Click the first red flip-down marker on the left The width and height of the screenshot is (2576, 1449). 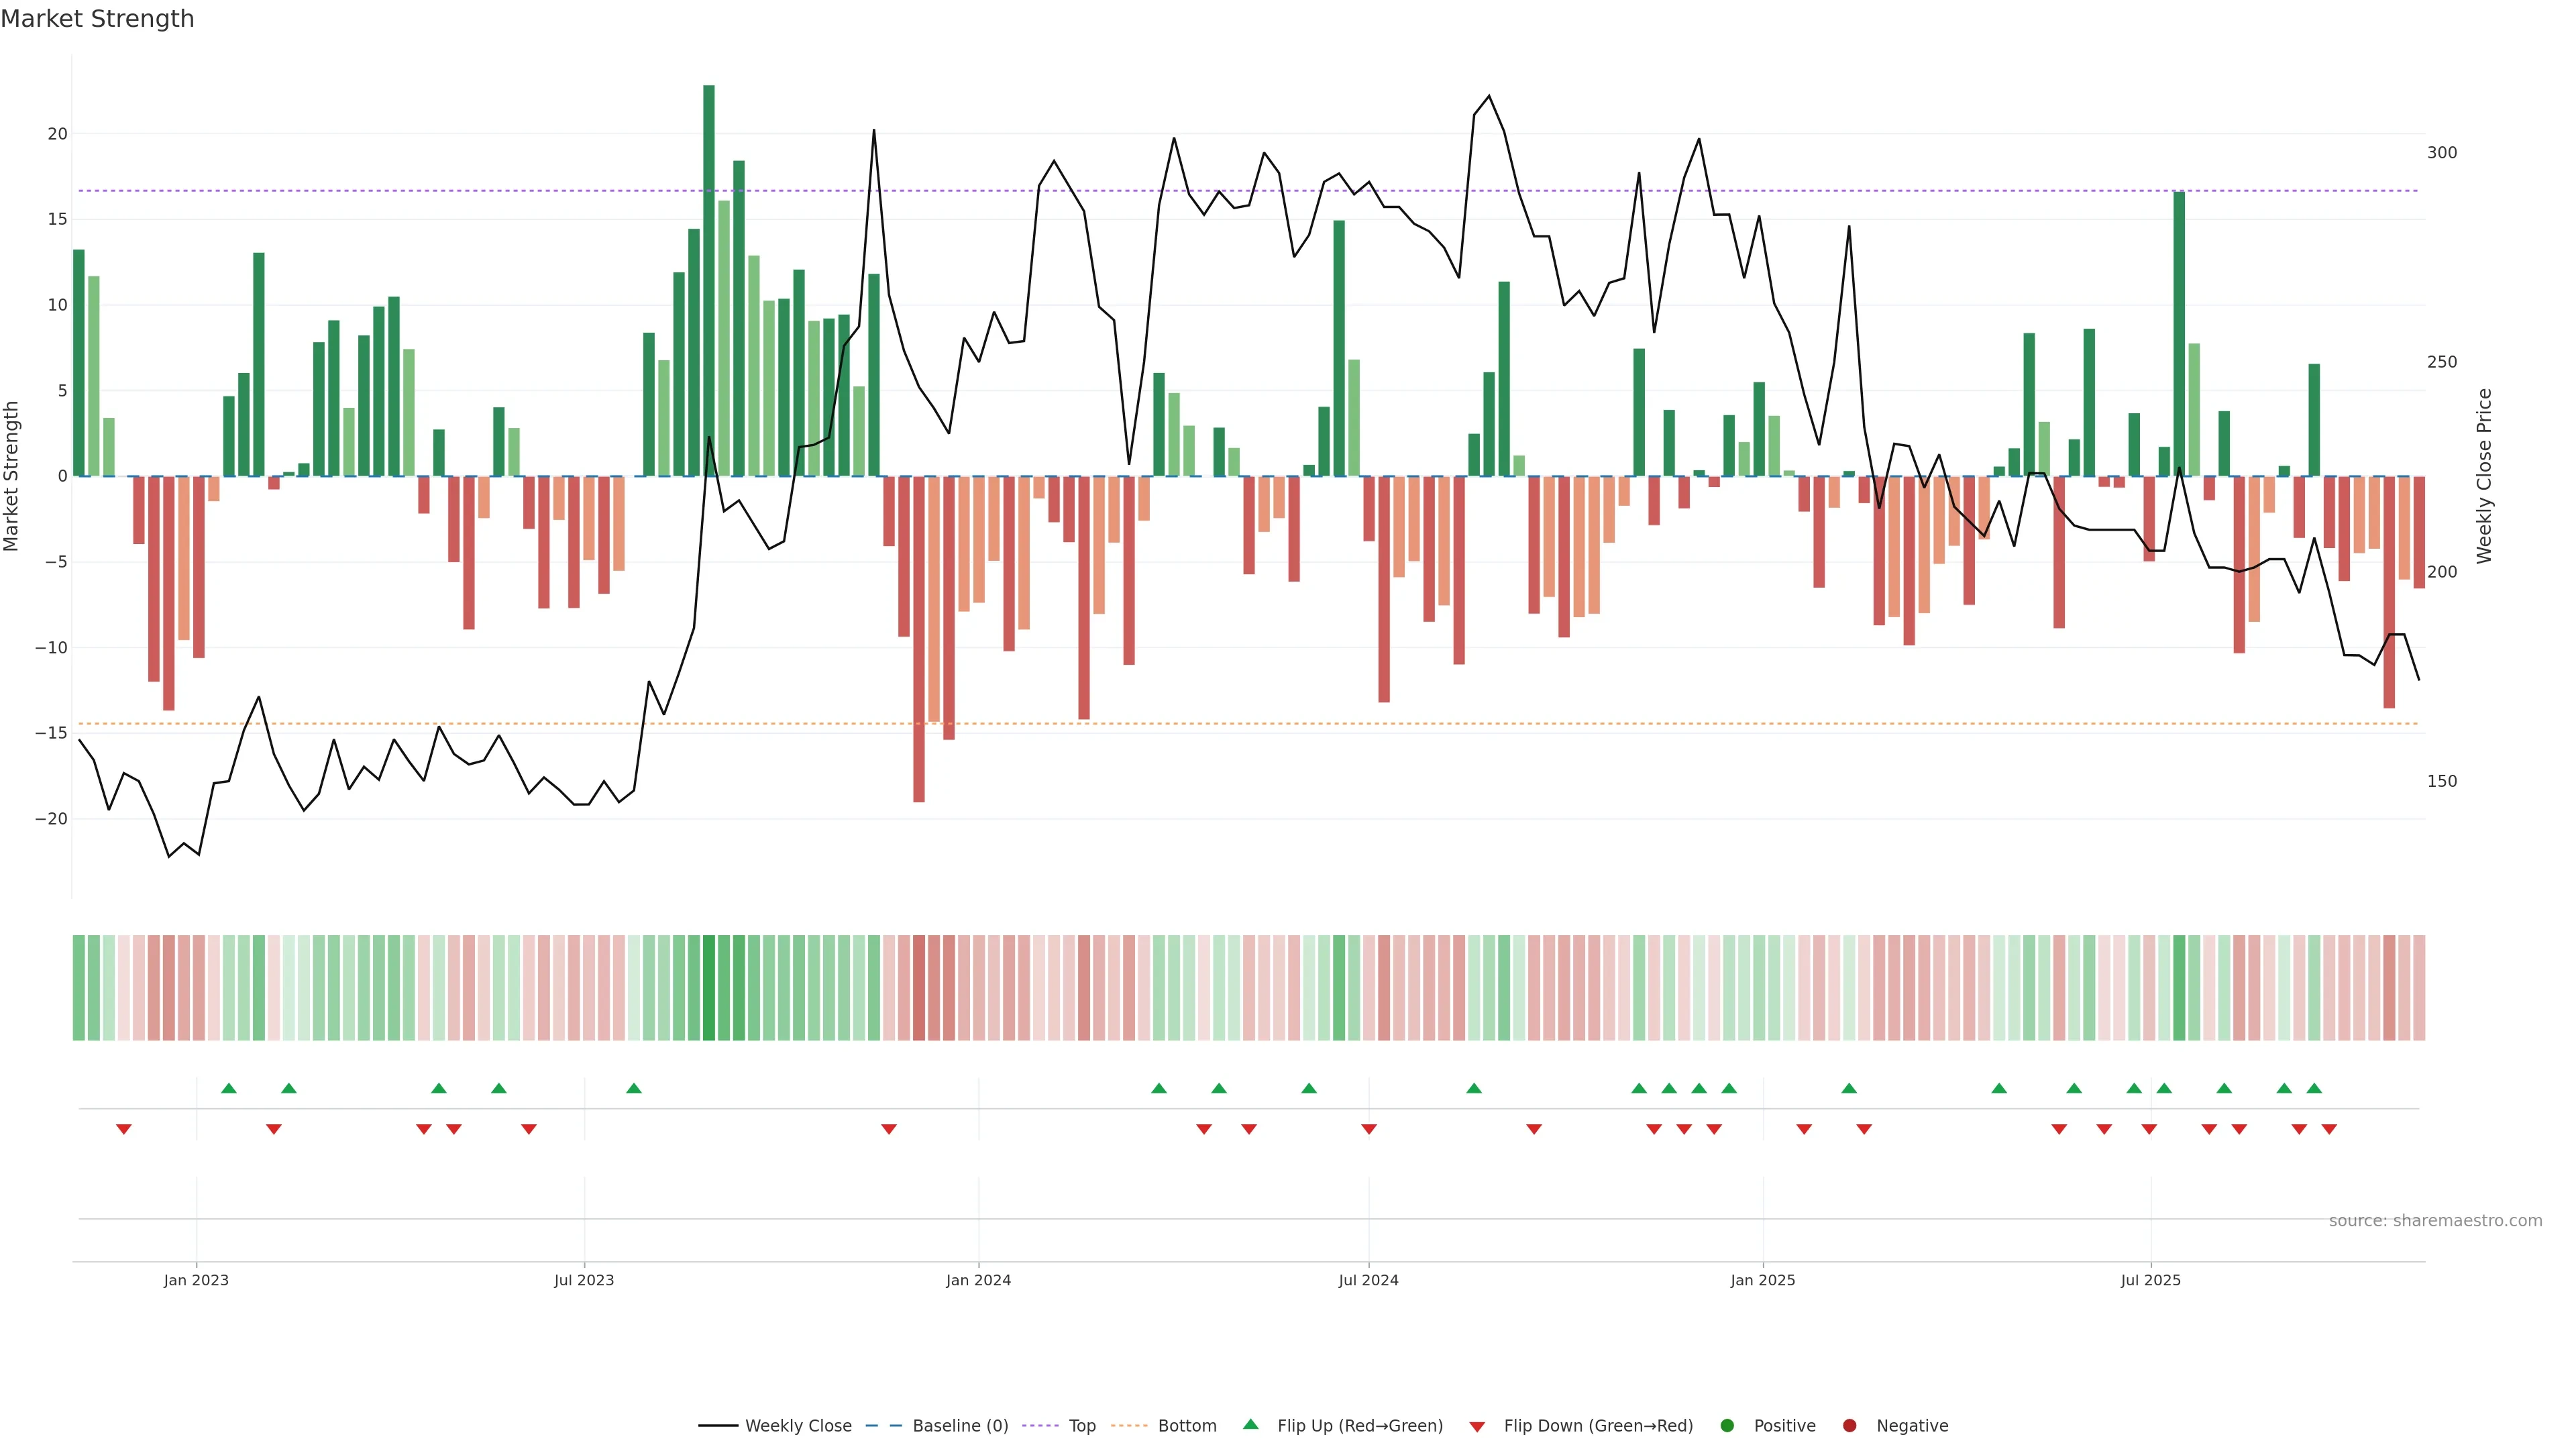pyautogui.click(x=124, y=1129)
